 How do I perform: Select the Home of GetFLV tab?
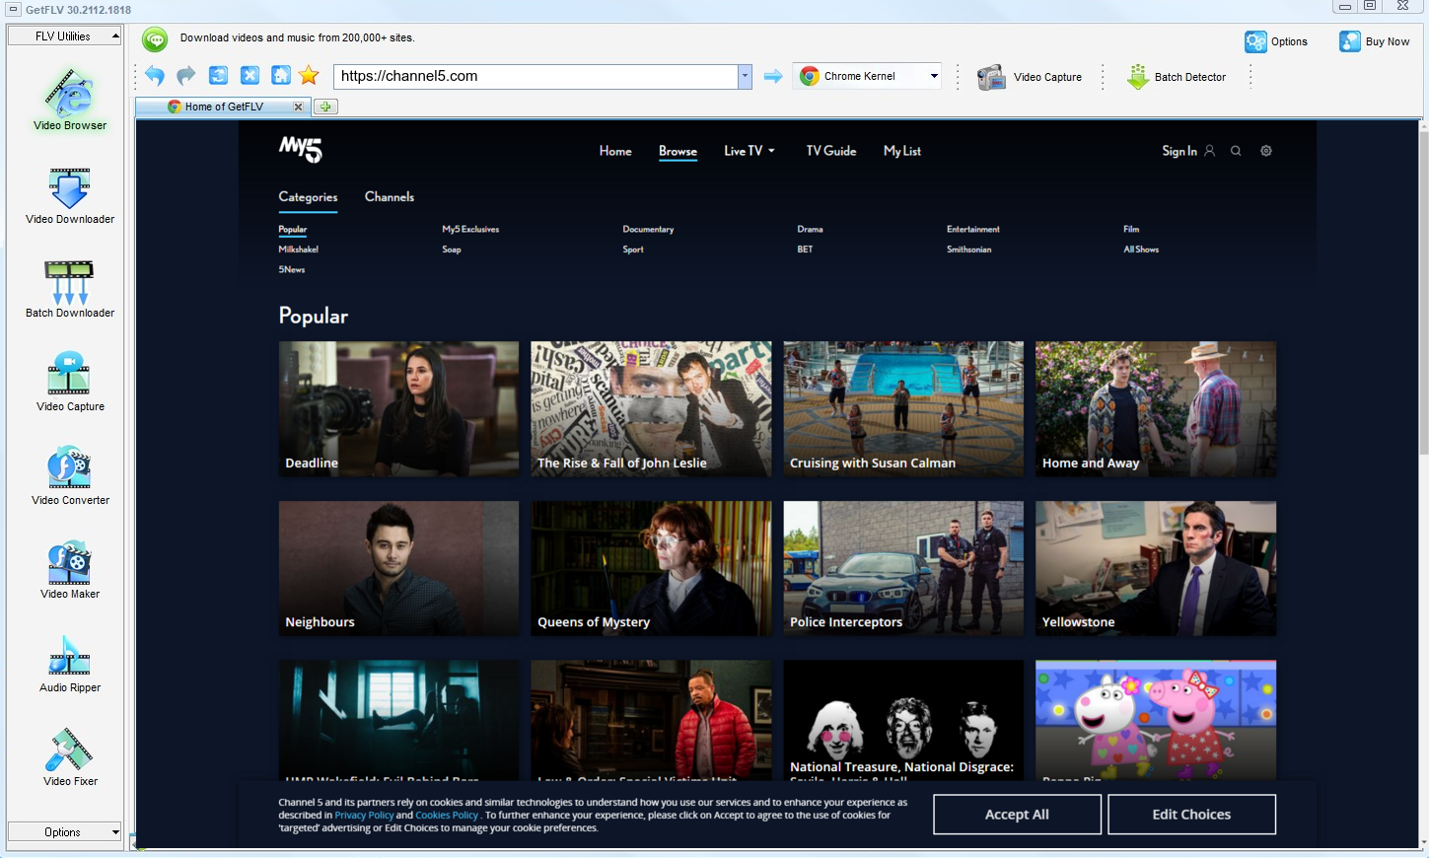(223, 107)
